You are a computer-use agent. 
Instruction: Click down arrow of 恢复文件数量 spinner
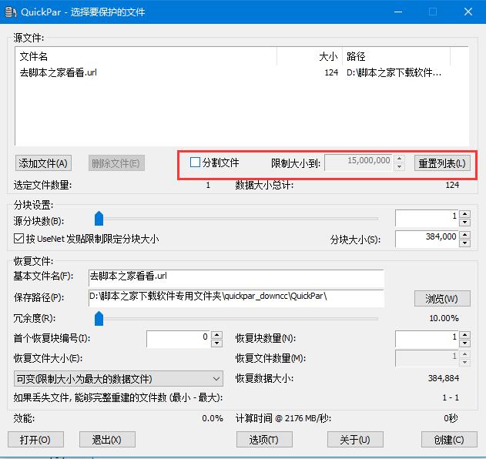point(464,362)
